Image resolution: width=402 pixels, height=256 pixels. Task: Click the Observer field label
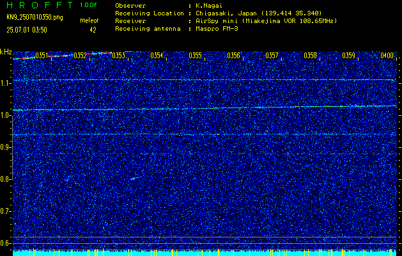pyautogui.click(x=130, y=5)
